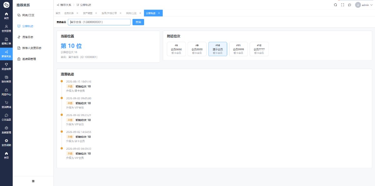Switch to the 会员列表 tab
This screenshot has width=375, height=186.
tap(69, 13)
